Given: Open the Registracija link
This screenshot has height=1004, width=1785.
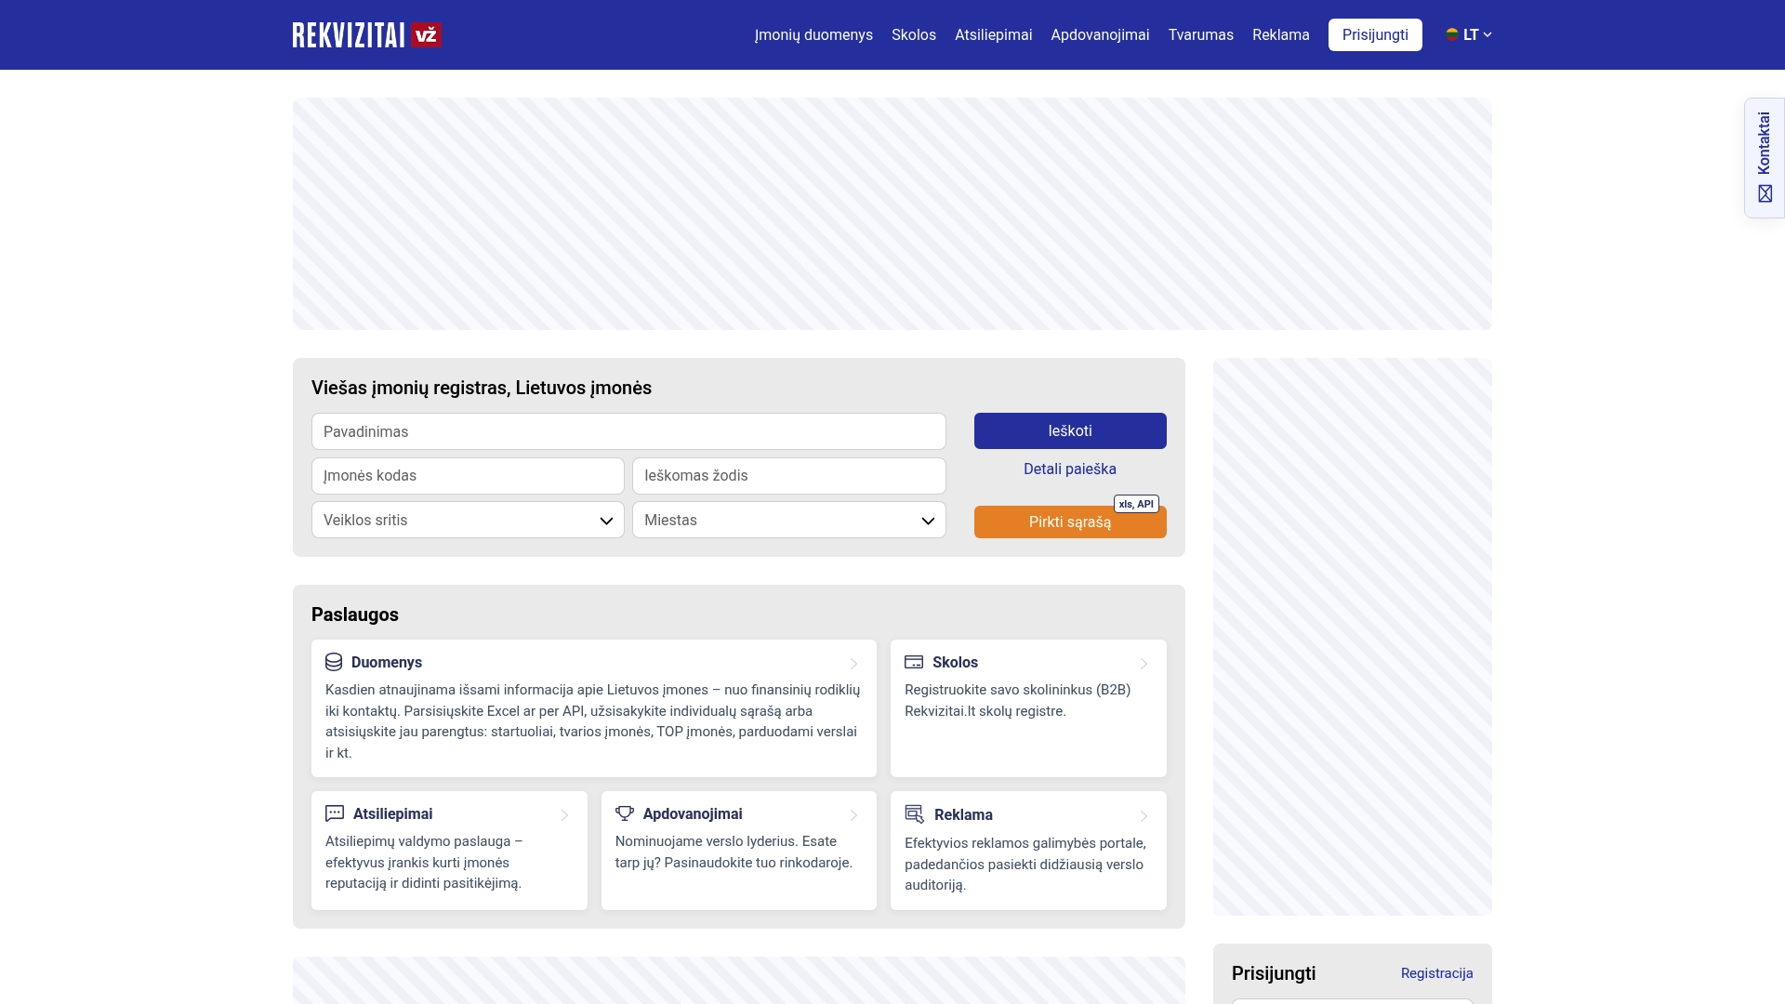Looking at the screenshot, I should 1436,973.
